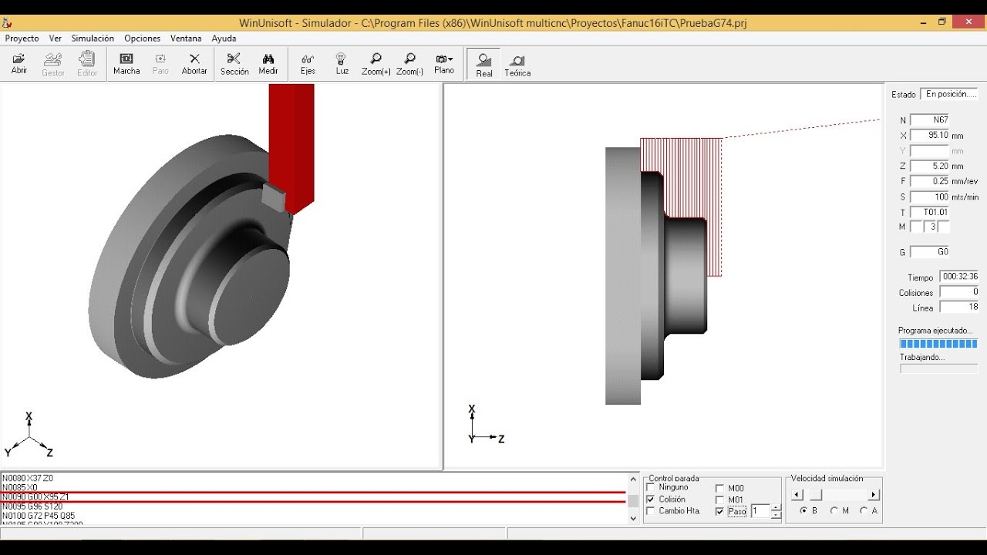Open the Ayuda menu
The height and width of the screenshot is (555, 987).
224,39
